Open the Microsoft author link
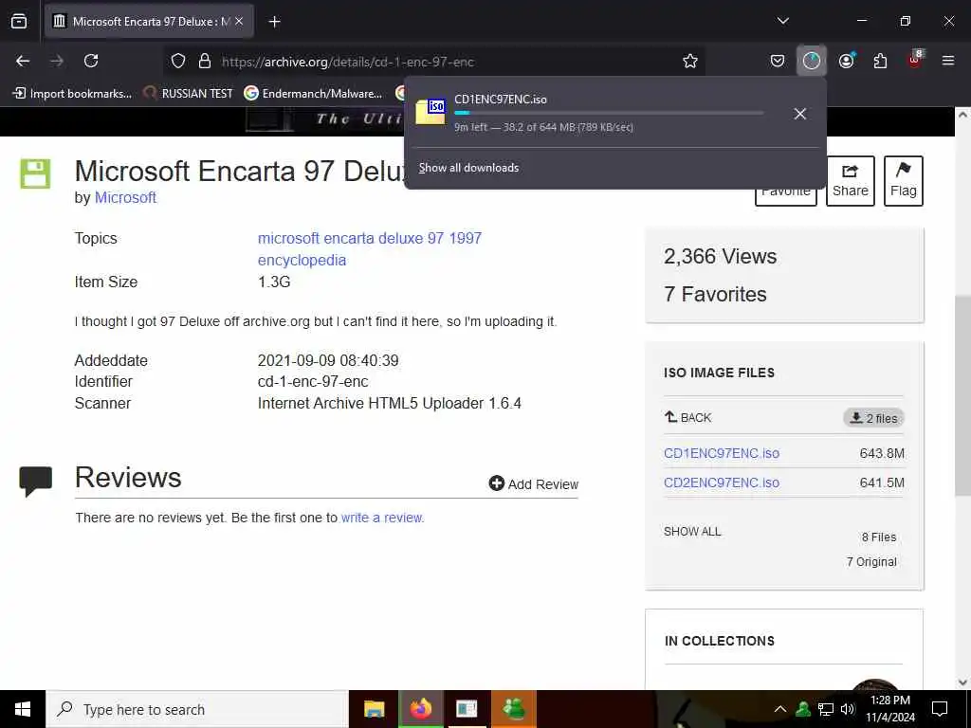 point(125,197)
